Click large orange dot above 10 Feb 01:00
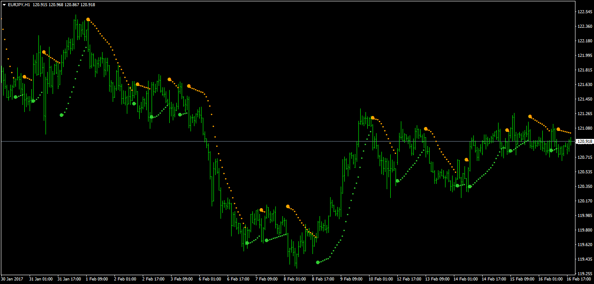 pyautogui.click(x=373, y=118)
